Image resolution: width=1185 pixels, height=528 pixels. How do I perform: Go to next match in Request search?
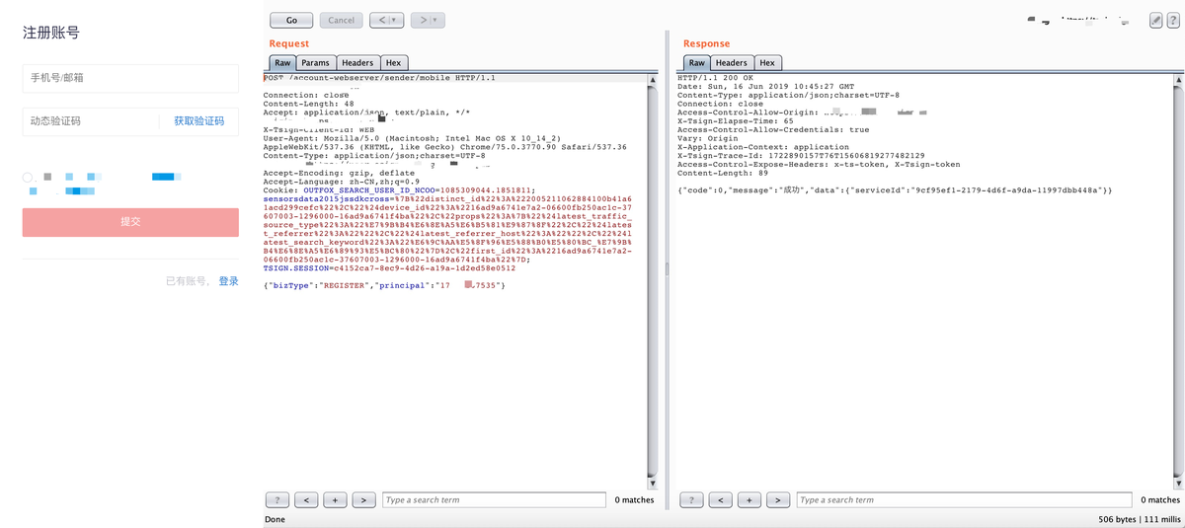click(x=363, y=500)
